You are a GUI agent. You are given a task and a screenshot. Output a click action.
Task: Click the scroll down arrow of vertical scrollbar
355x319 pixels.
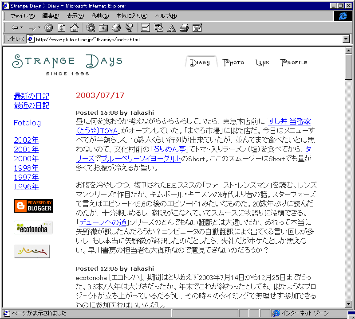(x=349, y=304)
